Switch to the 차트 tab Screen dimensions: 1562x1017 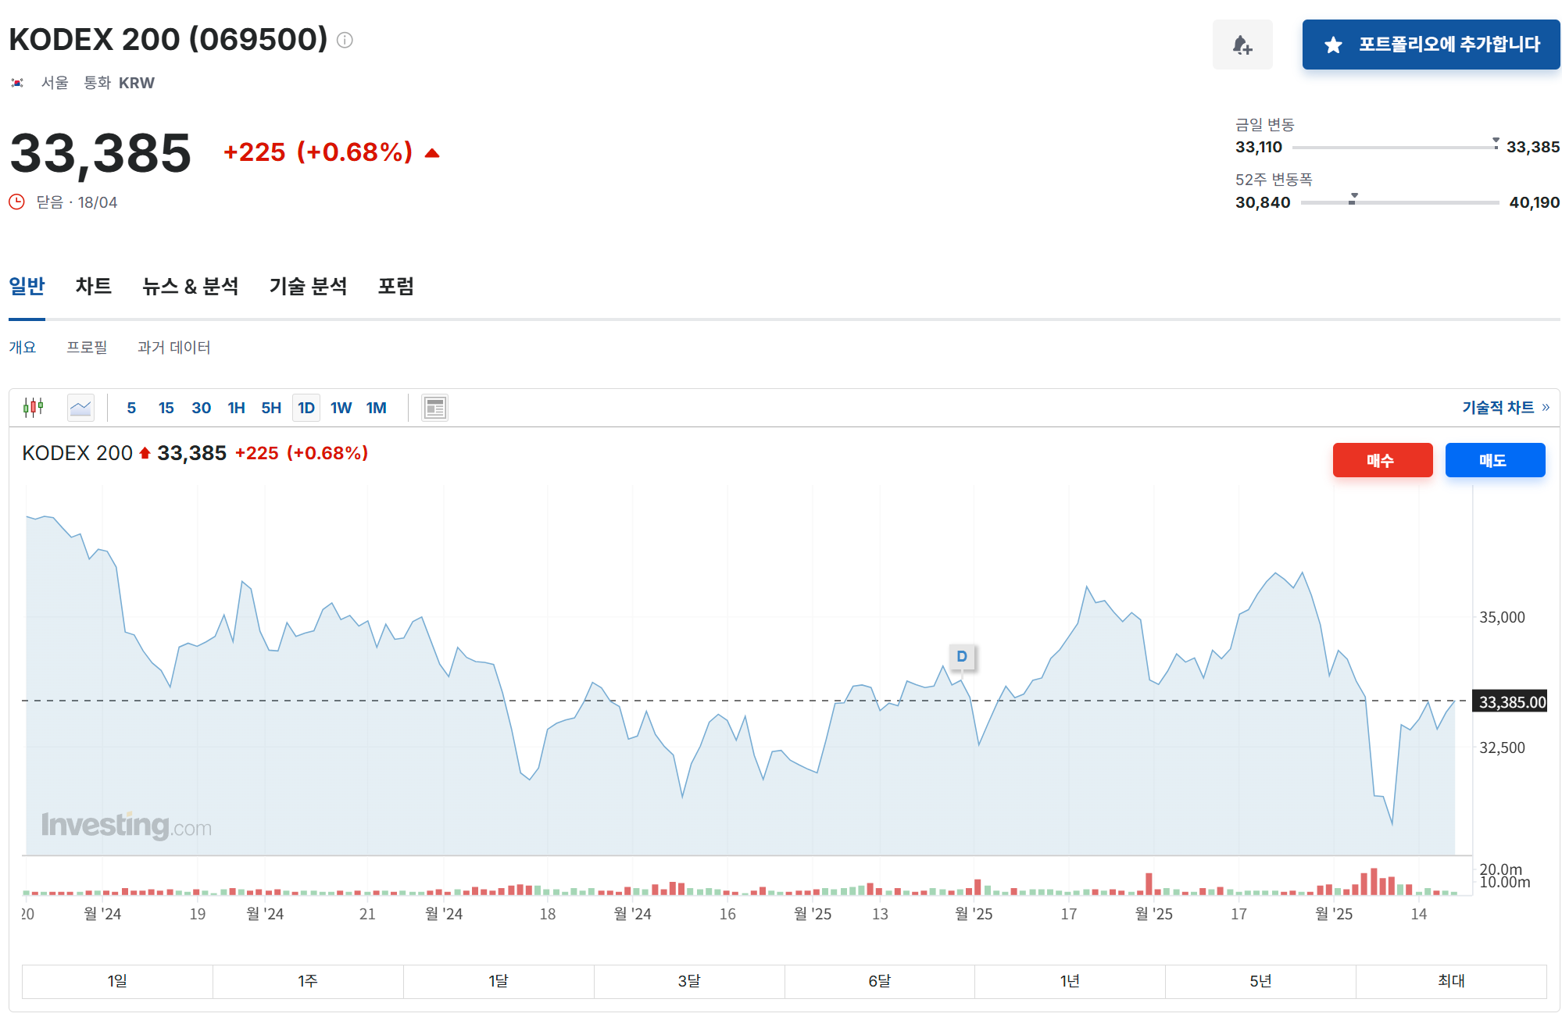pyautogui.click(x=94, y=287)
